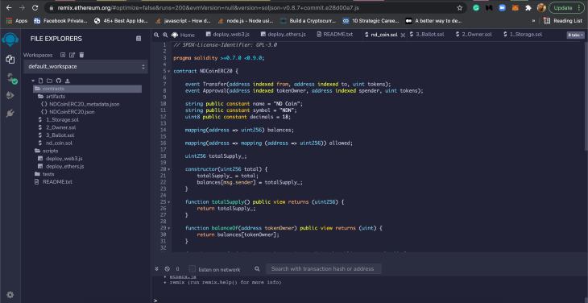Viewport: 588px width, 303px height.
Task: Go back in browser history
Action: tap(9, 7)
